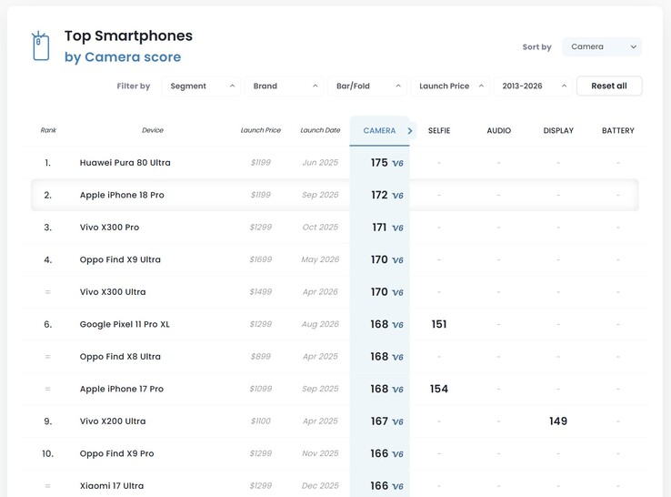Click the 149 display score for Vivo X200 Ultra
This screenshot has height=497, width=671.
(558, 421)
